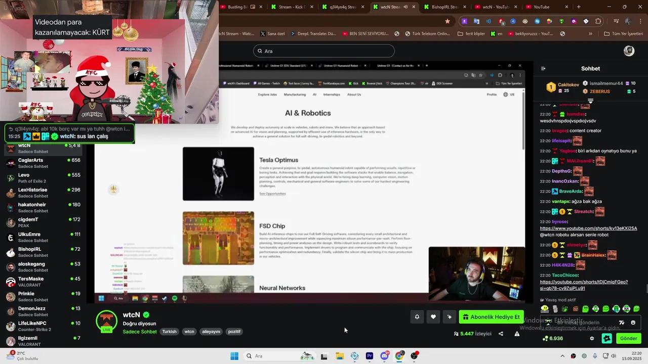Open CaglarArts channel in the sidebar

(43, 163)
